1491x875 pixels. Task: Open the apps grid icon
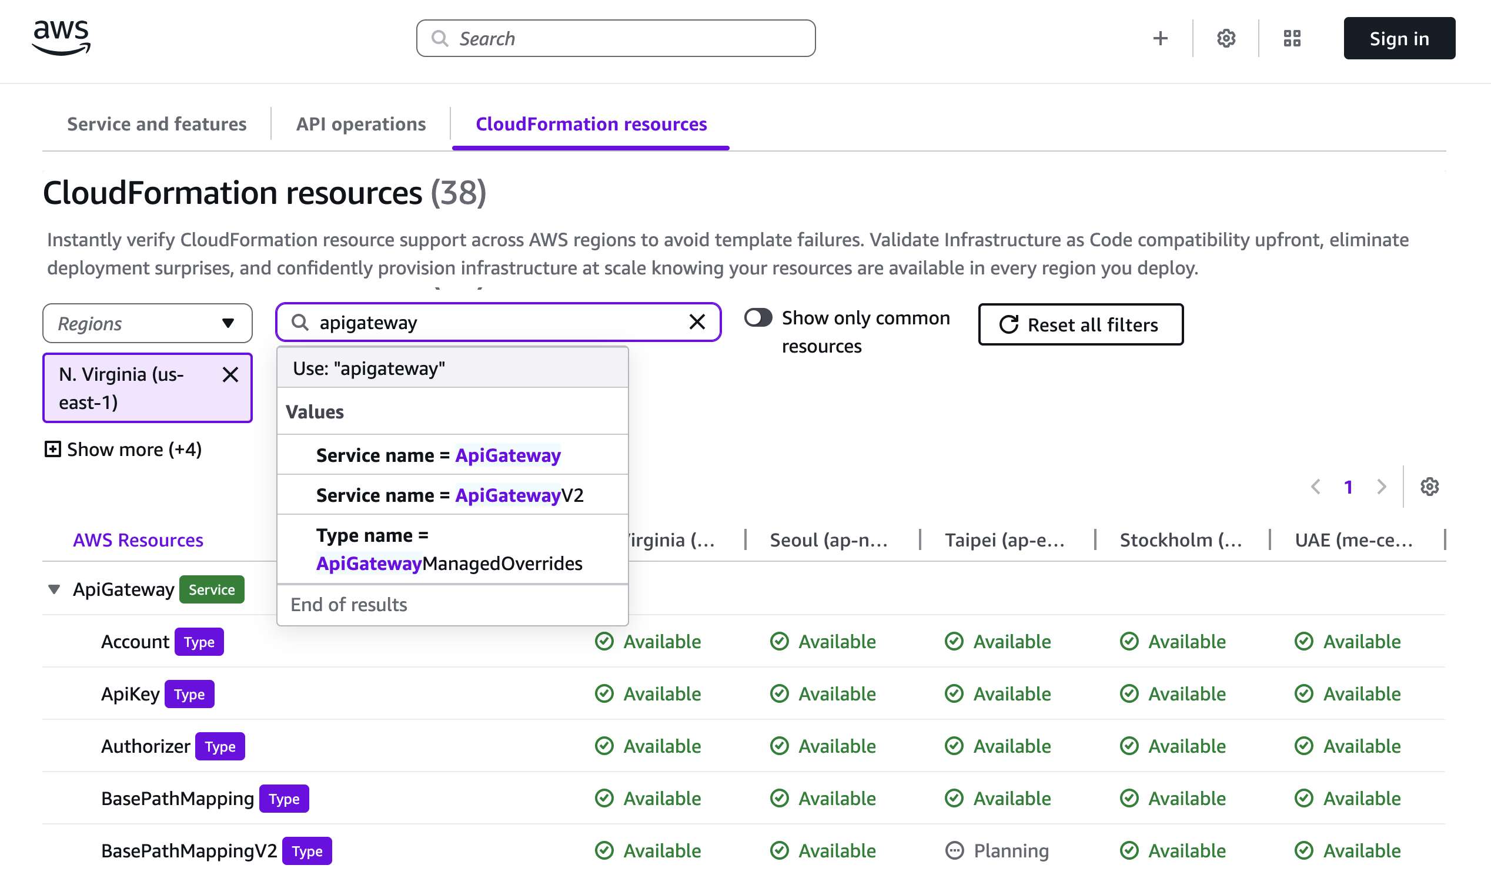coord(1292,38)
